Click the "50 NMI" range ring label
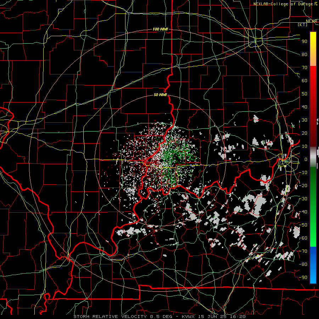This screenshot has width=319, height=319. click(x=160, y=95)
